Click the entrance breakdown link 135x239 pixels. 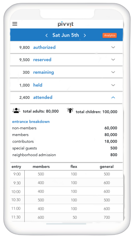tap(31, 121)
